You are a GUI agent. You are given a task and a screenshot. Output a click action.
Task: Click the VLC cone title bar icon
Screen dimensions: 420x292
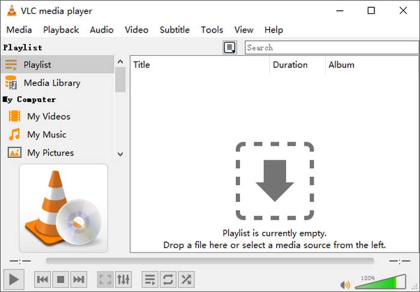[x=11, y=11]
